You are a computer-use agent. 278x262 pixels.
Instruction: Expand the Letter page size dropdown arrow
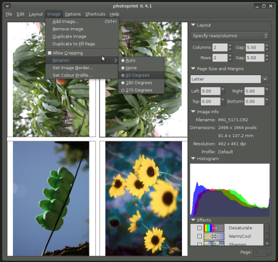tap(265, 79)
